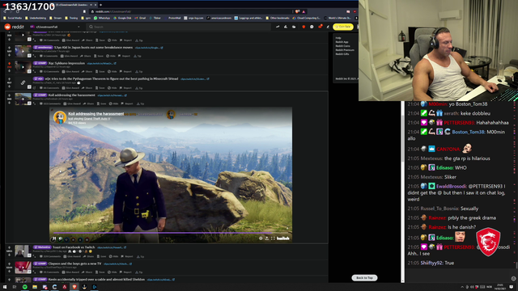Screen dimensions: 518x291
Task: Focus the Reddit search field
Action: pos(178,27)
